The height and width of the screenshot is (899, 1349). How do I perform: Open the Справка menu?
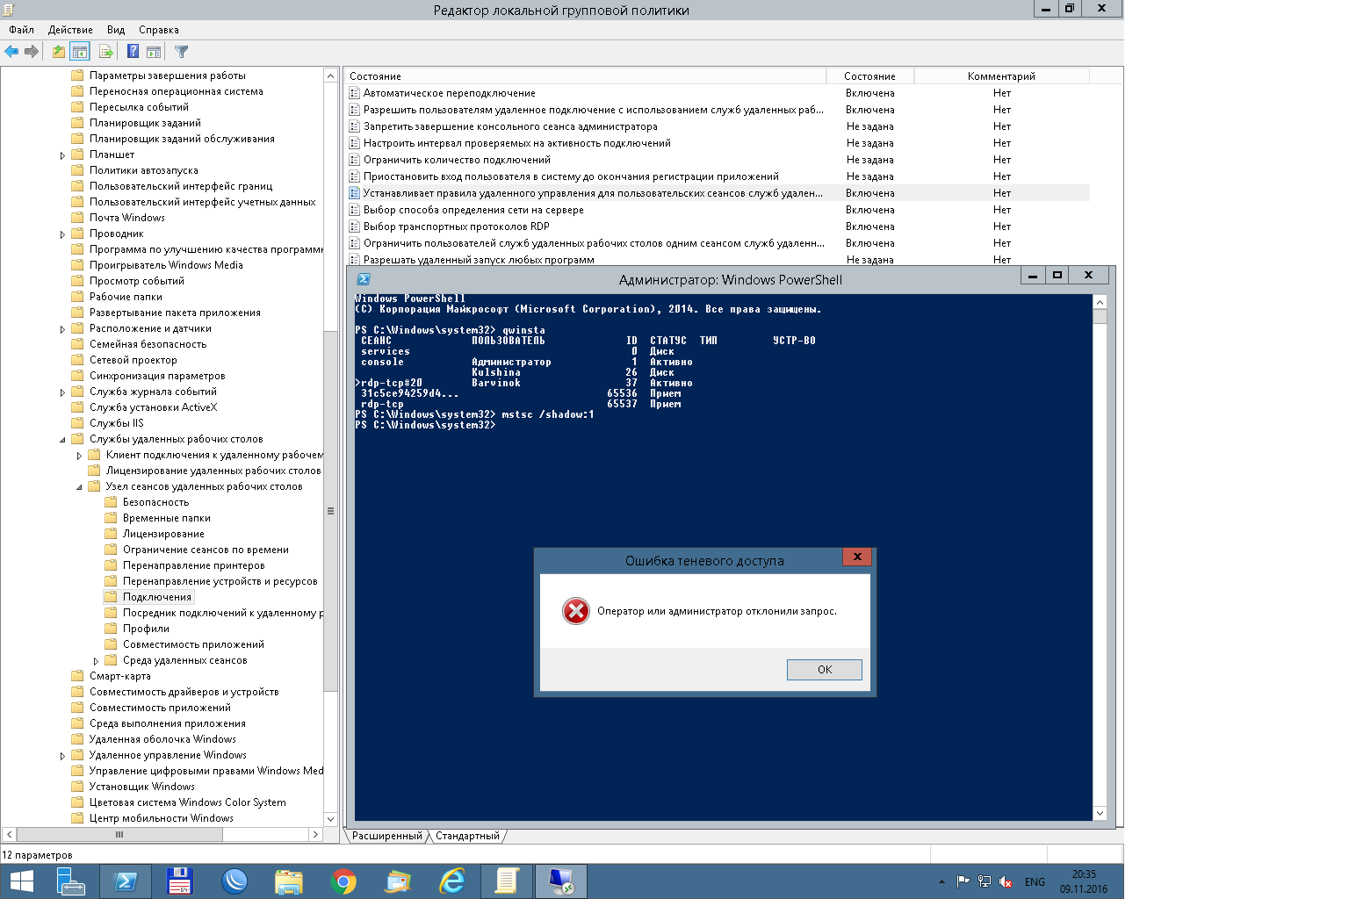coord(158,30)
